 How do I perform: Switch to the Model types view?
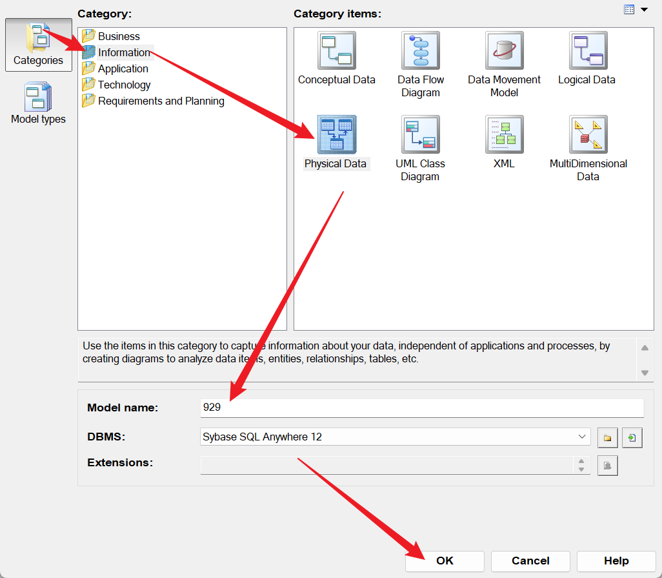tap(38, 103)
